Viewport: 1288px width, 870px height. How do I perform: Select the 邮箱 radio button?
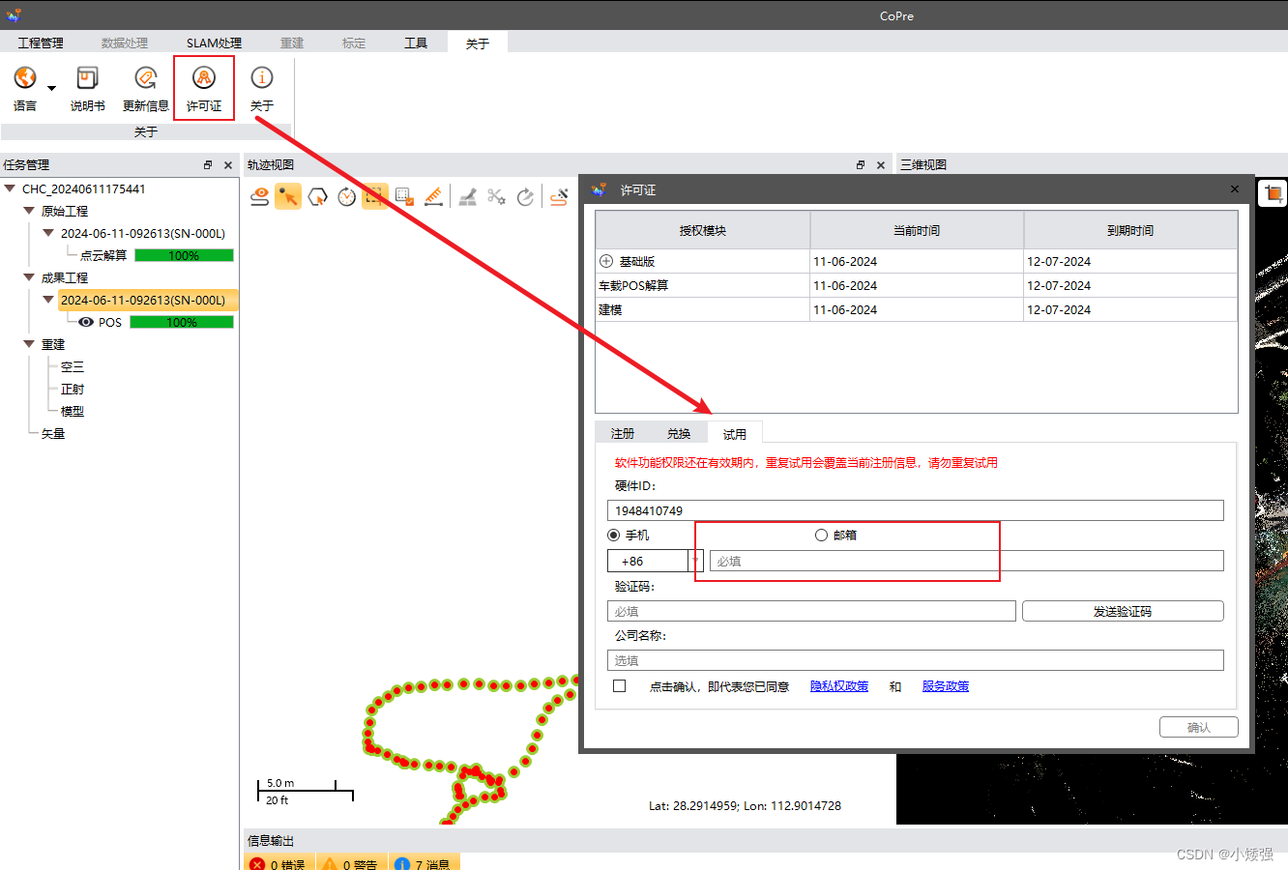(821, 535)
